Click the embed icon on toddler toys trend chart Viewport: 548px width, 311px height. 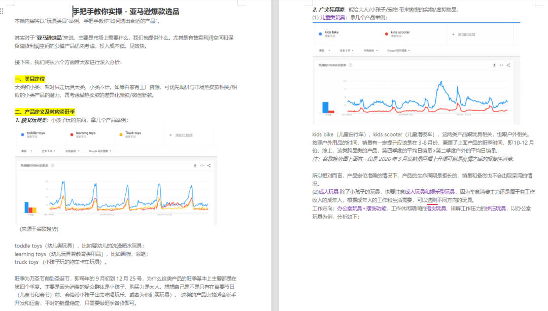click(202, 165)
